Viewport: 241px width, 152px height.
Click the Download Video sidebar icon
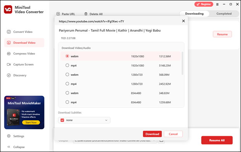pos(9,43)
